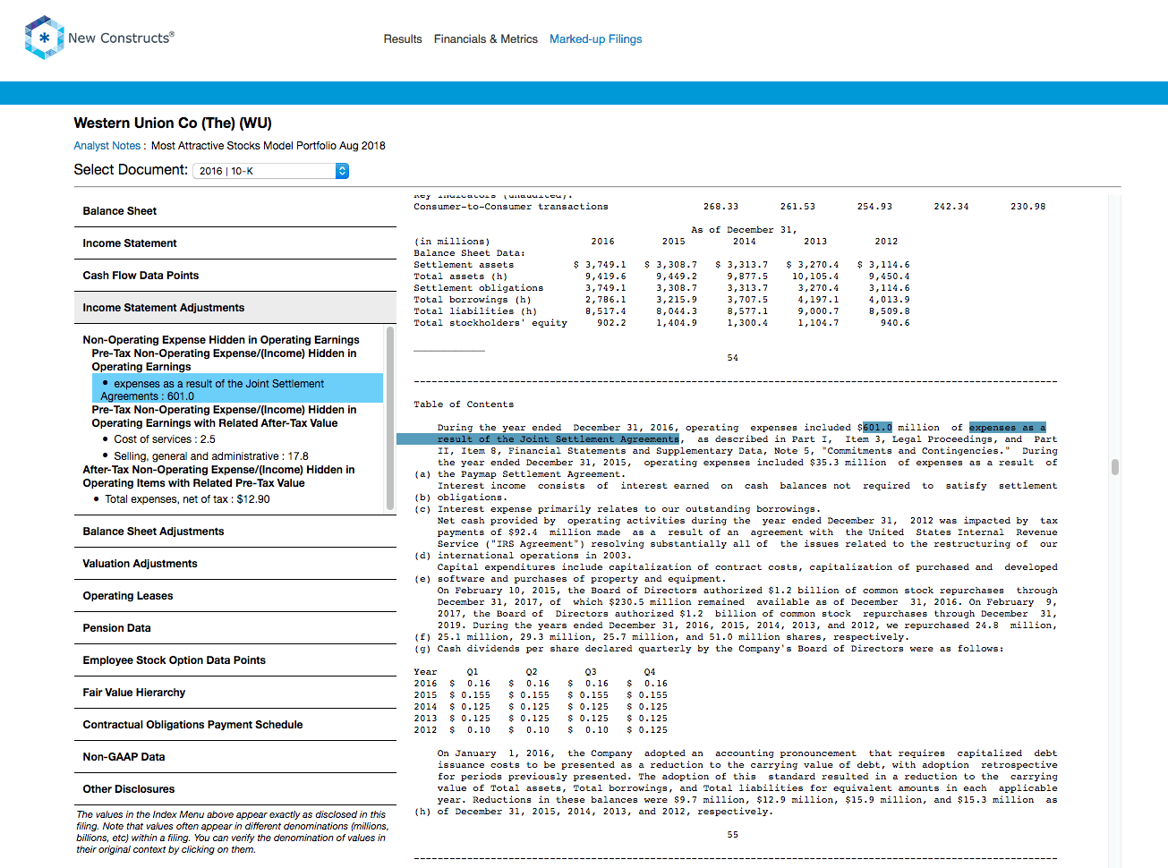Image resolution: width=1168 pixels, height=868 pixels.
Task: Click After-Tax Non-Operating Expense Hidden heading
Action: click(x=218, y=476)
